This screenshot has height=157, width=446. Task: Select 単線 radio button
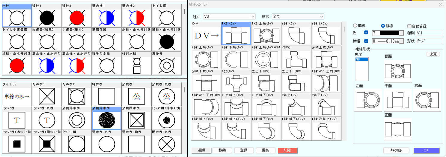pos(356,26)
